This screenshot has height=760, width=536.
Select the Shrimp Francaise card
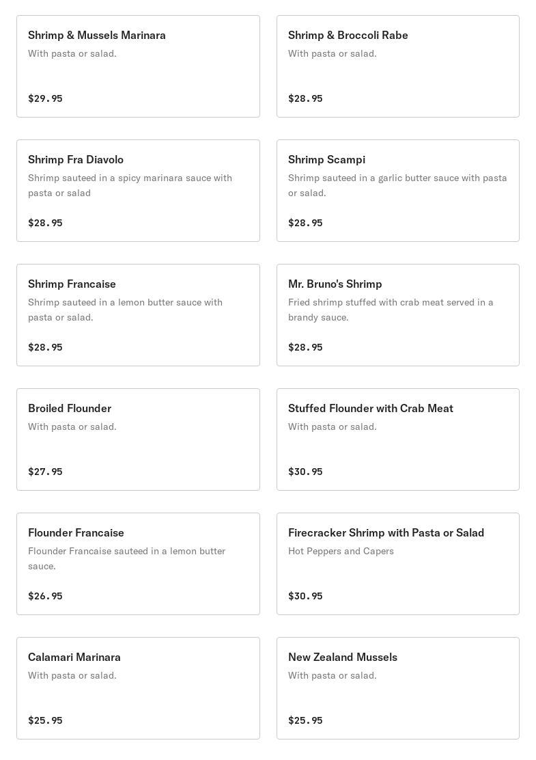click(x=138, y=315)
